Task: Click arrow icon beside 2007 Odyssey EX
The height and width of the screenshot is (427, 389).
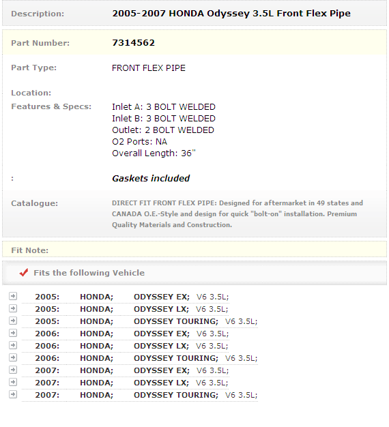Action: pos(13,370)
